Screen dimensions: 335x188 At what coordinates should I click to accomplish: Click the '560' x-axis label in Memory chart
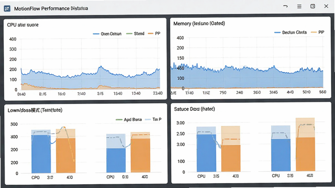tap(322, 92)
